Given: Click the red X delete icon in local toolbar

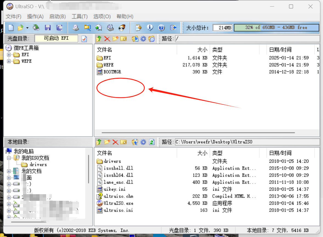Looking at the screenshot, I should pos(115,142).
